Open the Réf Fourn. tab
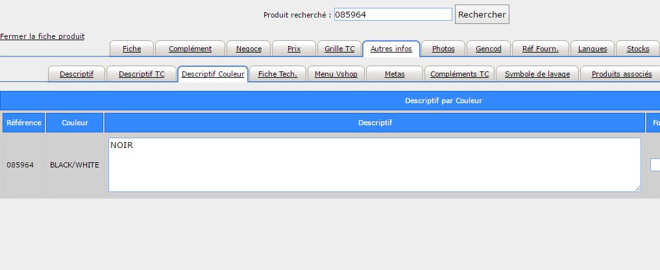The width and height of the screenshot is (660, 270). click(540, 49)
